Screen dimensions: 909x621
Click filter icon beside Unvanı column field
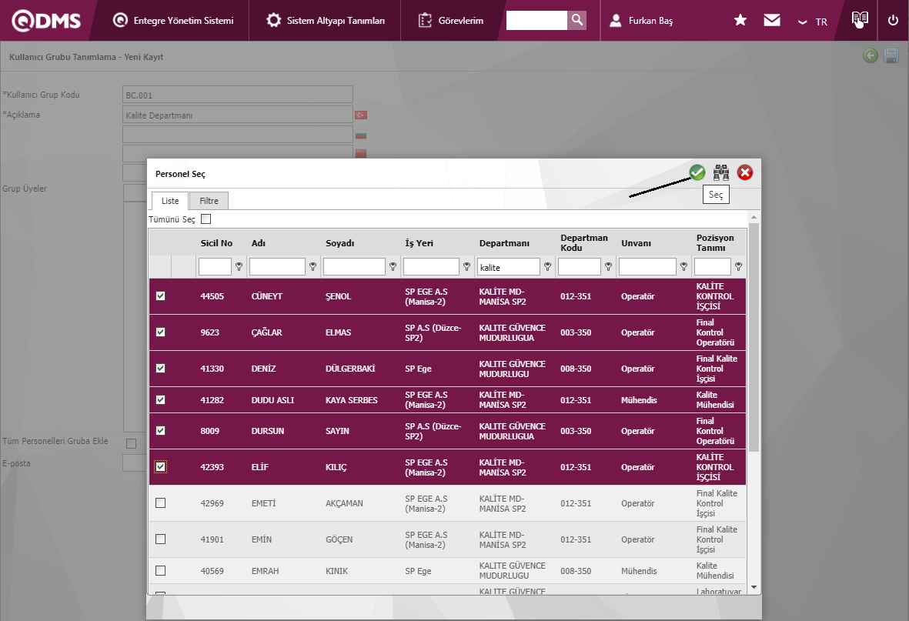click(x=683, y=267)
